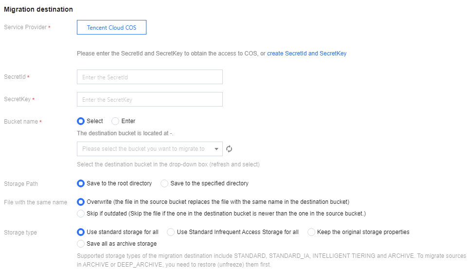Image resolution: width=469 pixels, height=271 pixels.
Task: Focus the SecretKey input field
Action: [149, 100]
